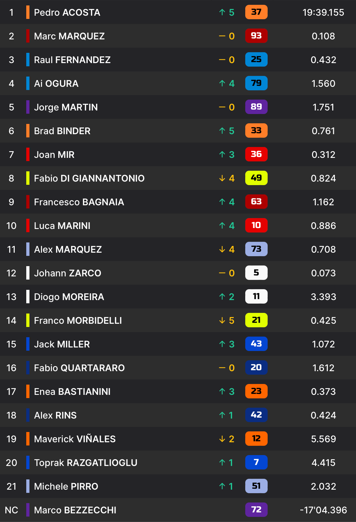The height and width of the screenshot is (522, 356).
Task: Open rider Brad BINDER's name link
Action: tap(62, 131)
